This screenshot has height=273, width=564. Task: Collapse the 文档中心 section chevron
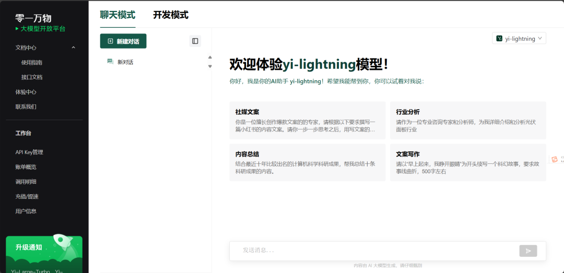[x=74, y=48]
